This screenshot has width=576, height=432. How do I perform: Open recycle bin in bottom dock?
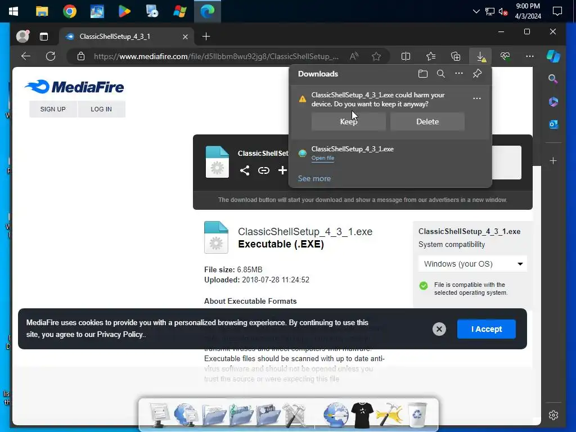point(417,415)
